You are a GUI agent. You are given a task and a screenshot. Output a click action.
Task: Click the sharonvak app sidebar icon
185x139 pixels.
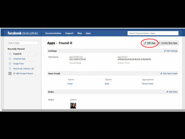tap(10, 69)
